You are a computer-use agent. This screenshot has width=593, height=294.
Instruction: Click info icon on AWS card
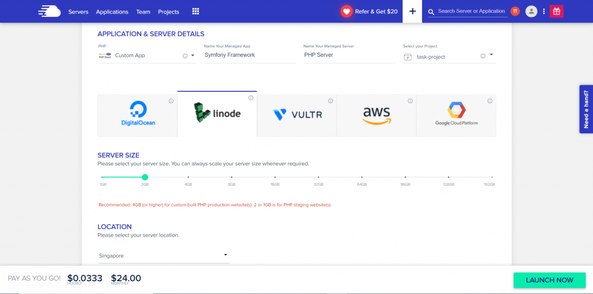[411, 101]
